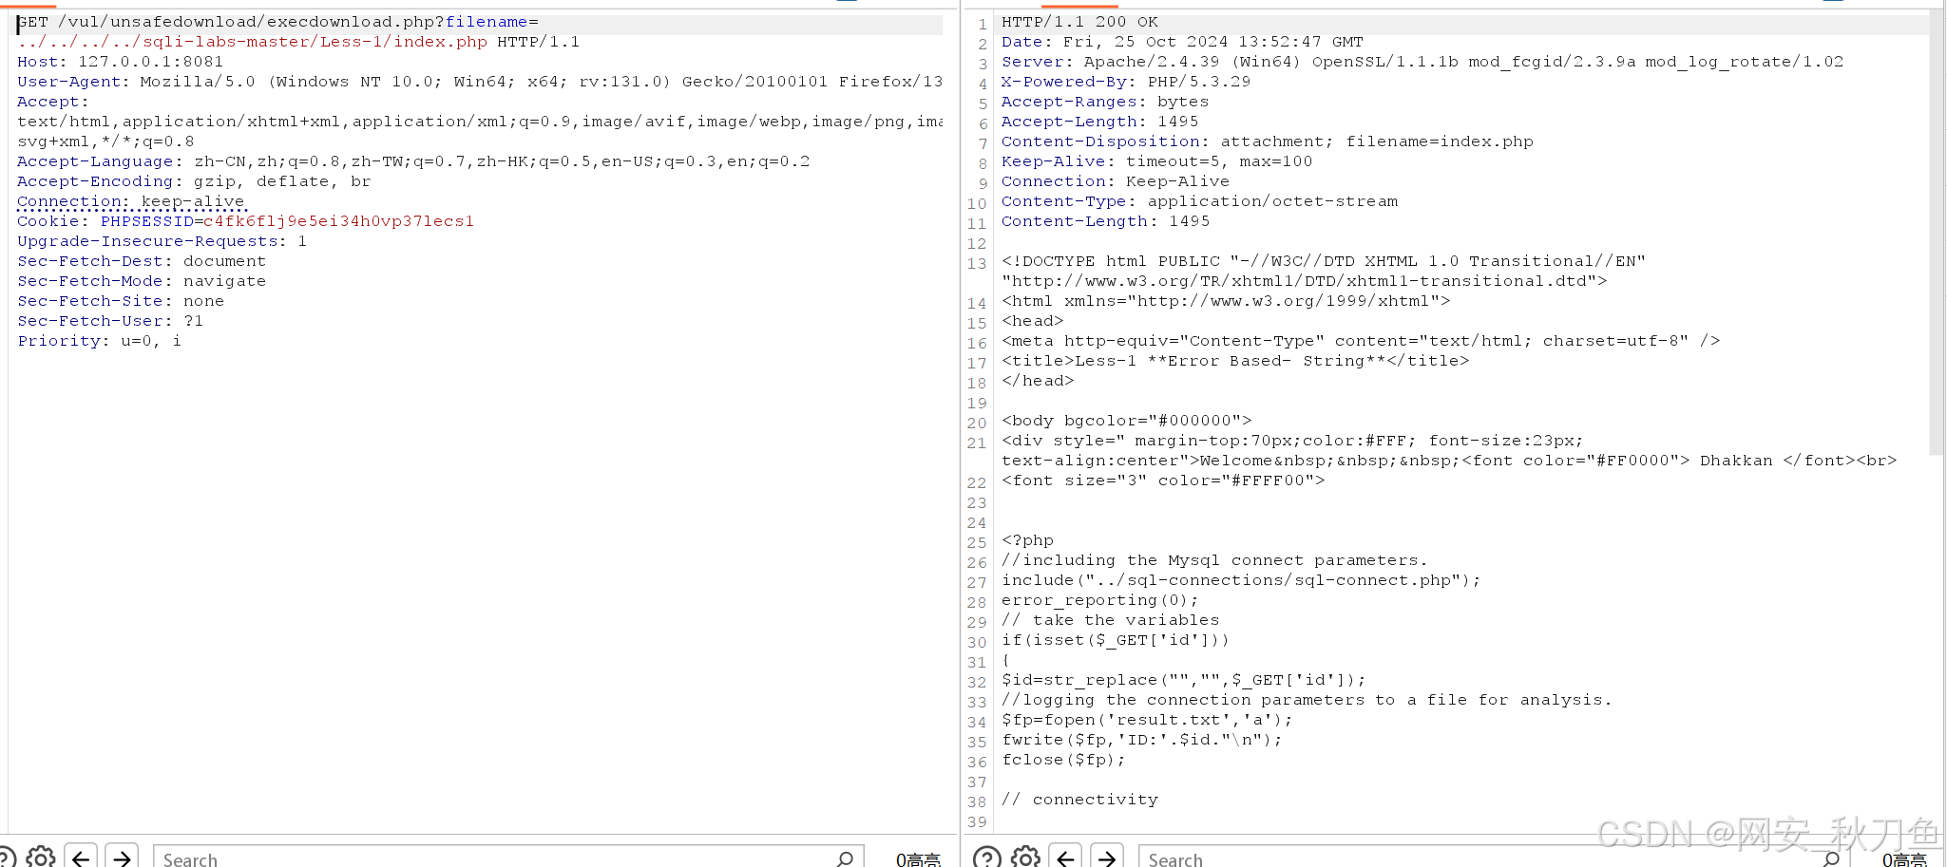This screenshot has width=1947, height=867.
Task: Click the Upgrade-Insecure-Requests header
Action: (x=162, y=241)
